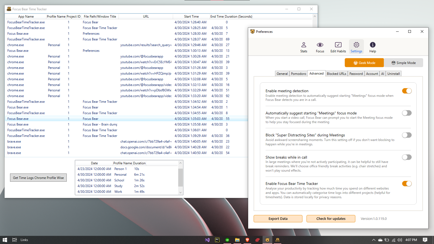Open the Help info section
Image resolution: width=434 pixels, height=244 pixels.
point(372,47)
